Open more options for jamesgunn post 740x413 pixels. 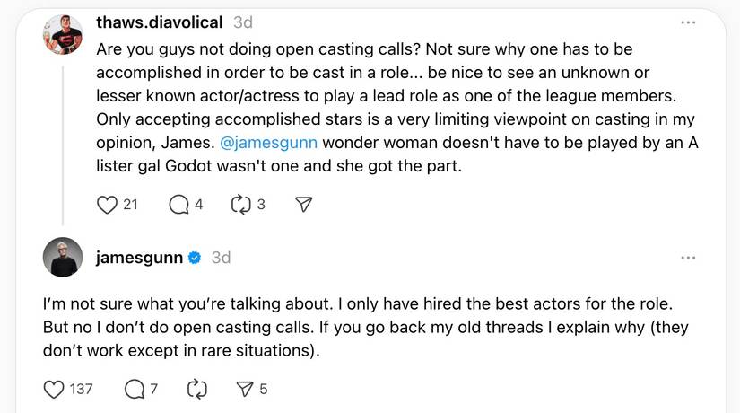click(x=688, y=258)
